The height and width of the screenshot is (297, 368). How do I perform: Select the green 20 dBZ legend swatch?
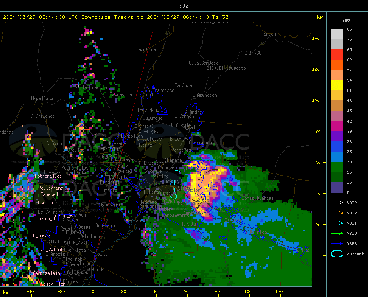click(x=337, y=167)
